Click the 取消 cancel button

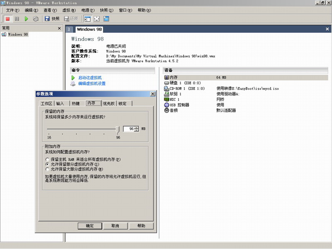pos(115,226)
